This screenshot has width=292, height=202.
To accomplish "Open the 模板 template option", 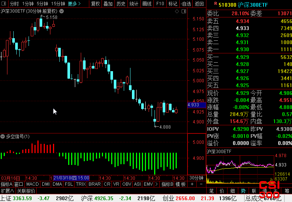I will [180, 184].
